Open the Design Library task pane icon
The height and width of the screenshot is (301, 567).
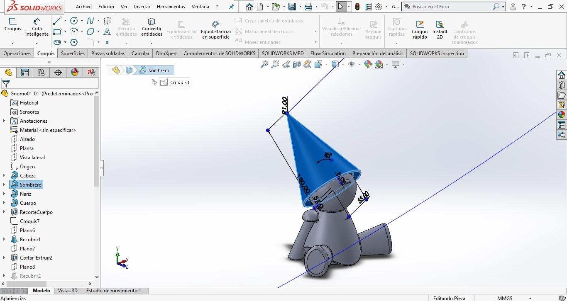click(x=562, y=85)
